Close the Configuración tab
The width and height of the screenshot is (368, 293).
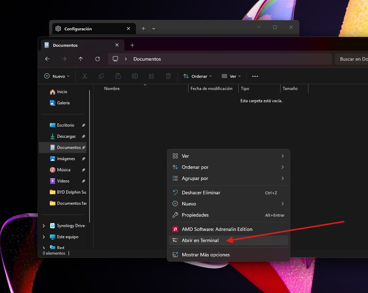coord(128,29)
